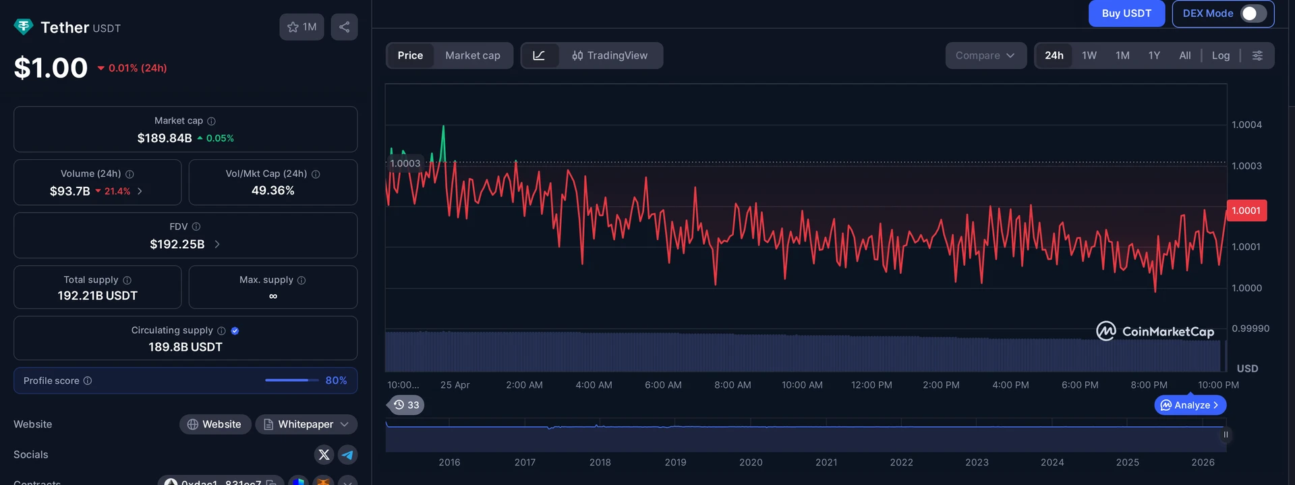The height and width of the screenshot is (485, 1295).
Task: Open the share icon beside the watchlist
Action: [x=344, y=27]
